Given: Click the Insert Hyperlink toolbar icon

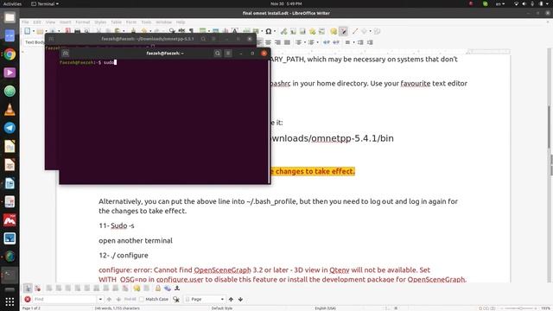Looking at the screenshot, I should coord(284,31).
